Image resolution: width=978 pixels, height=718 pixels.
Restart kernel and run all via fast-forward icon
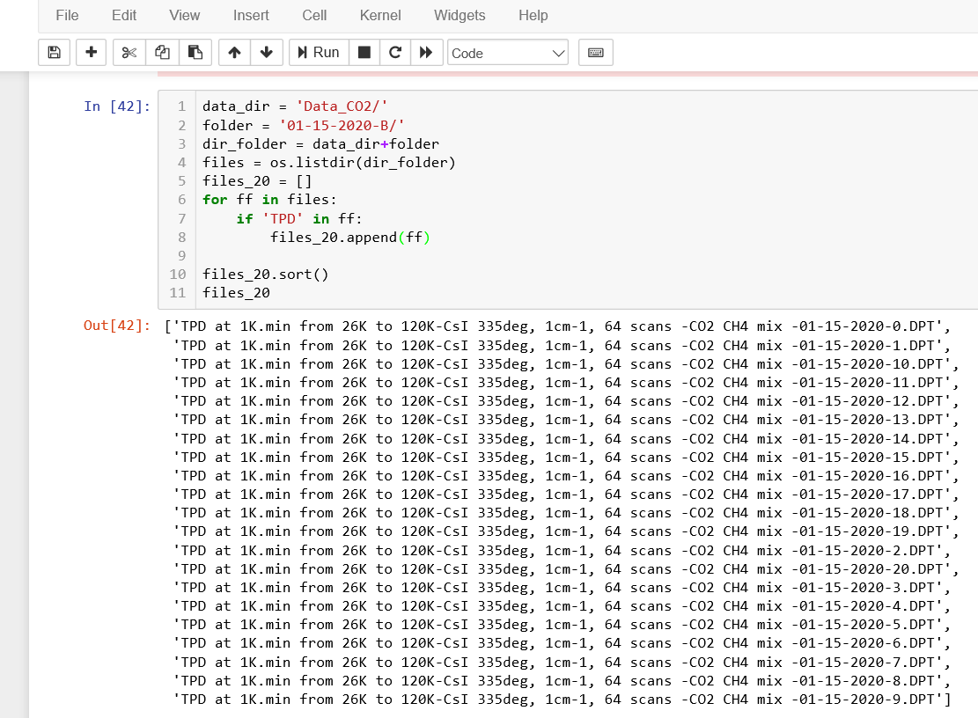427,52
